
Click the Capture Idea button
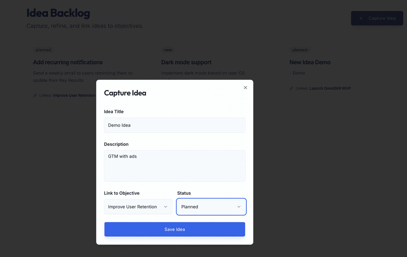377,18
